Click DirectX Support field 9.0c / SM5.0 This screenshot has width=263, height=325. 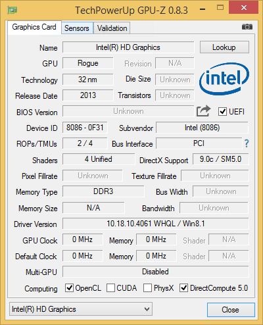pos(221,159)
